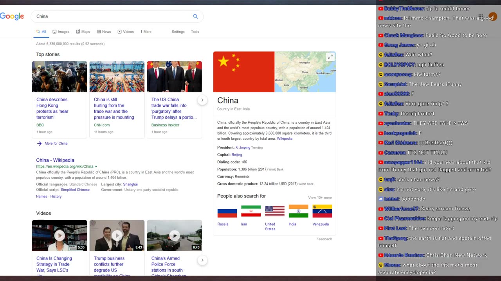
Task: Click chat username moopepper1164
Action: [x=404, y=162]
